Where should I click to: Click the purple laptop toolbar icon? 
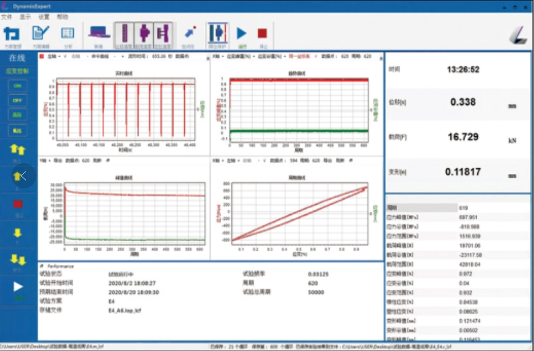pos(98,35)
